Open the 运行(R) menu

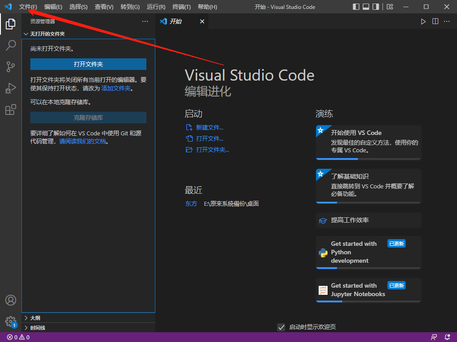156,7
